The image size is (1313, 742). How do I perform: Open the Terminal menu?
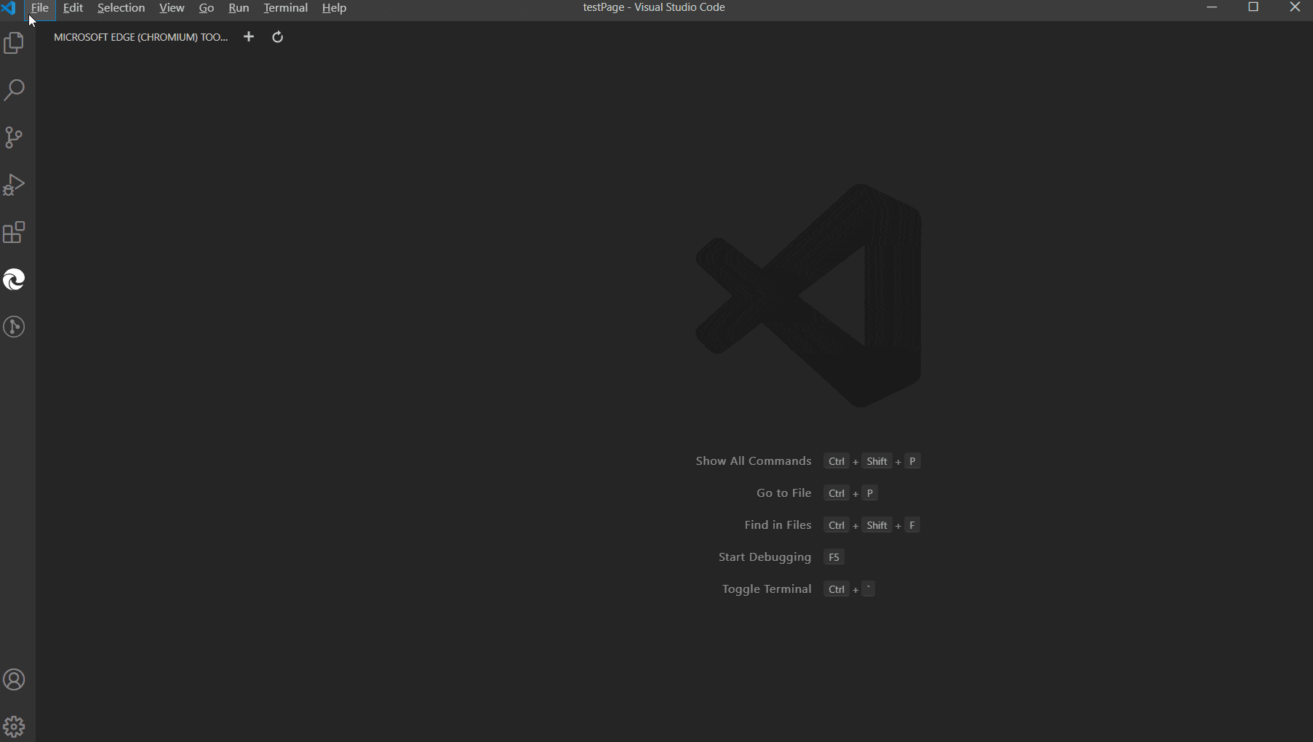pos(285,7)
